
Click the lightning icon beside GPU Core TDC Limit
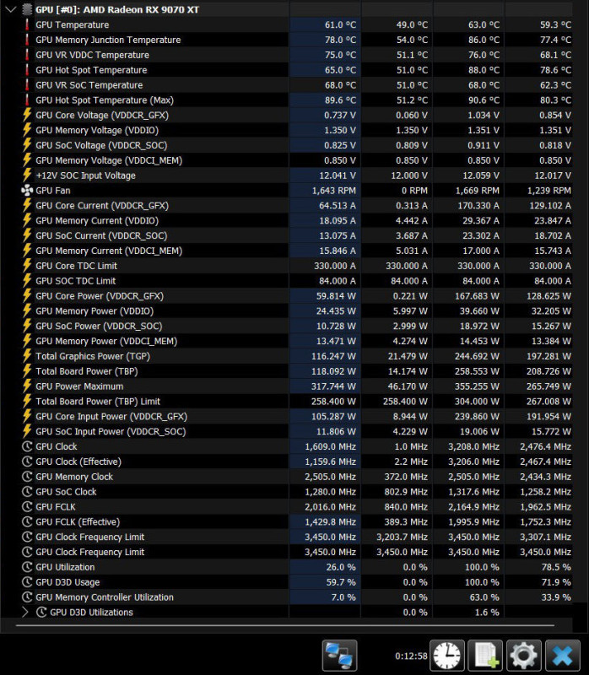coord(27,265)
